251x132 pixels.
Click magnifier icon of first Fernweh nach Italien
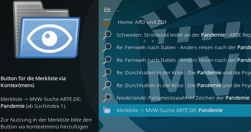(x=107, y=47)
